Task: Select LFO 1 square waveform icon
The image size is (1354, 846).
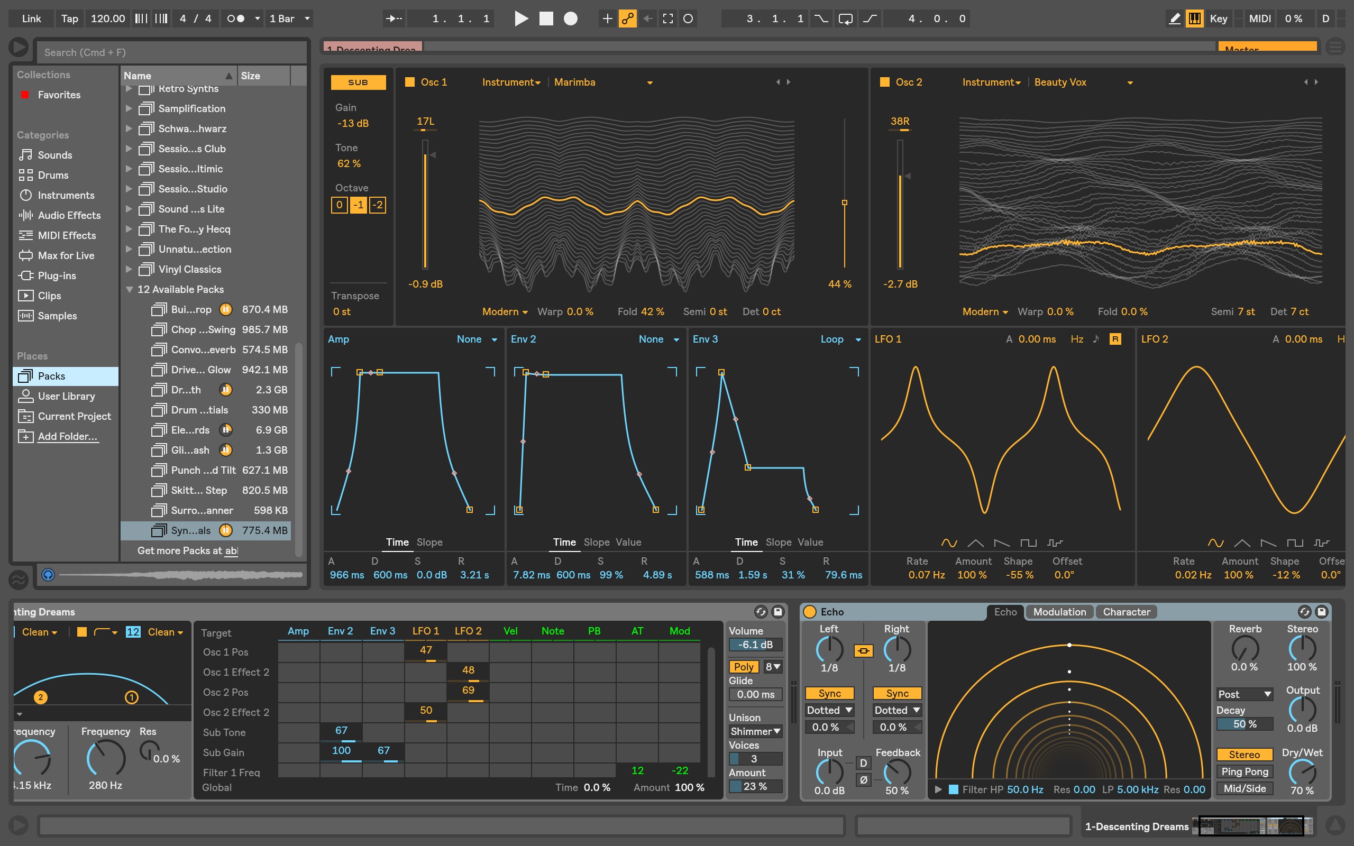Action: pos(1028,542)
